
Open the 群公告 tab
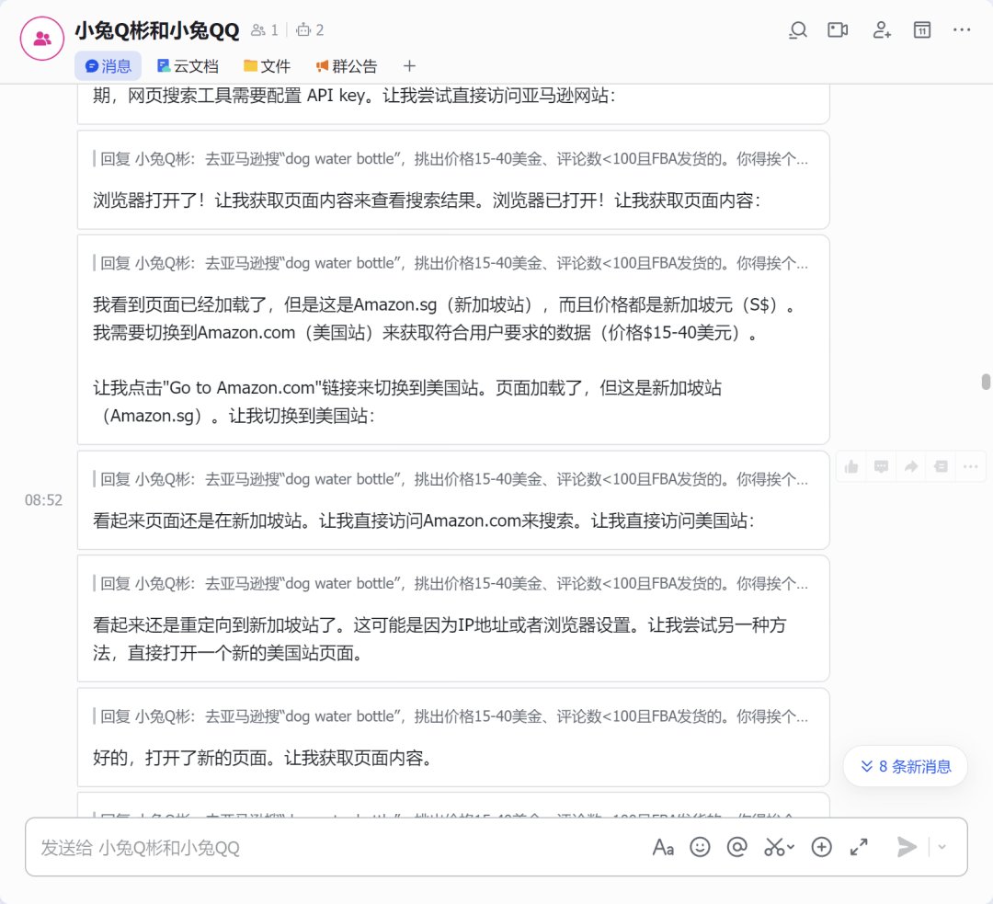346,66
